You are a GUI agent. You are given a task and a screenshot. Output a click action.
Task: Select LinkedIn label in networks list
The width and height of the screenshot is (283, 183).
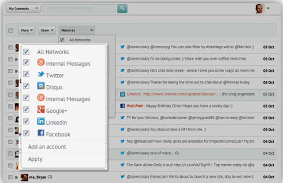point(56,123)
